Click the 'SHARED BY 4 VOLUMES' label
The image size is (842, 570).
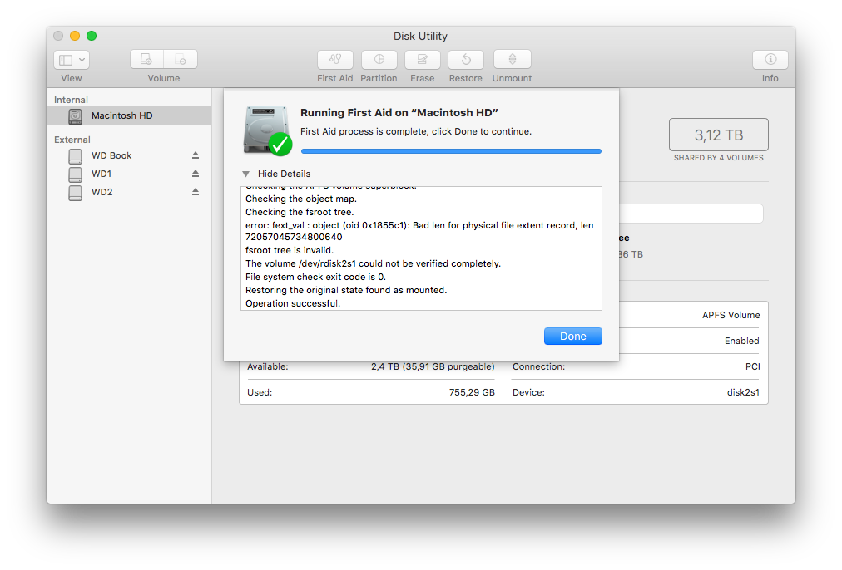coord(719,158)
